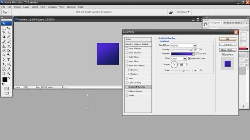Select the Lasso tool
The image size is (250, 140).
[4, 32]
